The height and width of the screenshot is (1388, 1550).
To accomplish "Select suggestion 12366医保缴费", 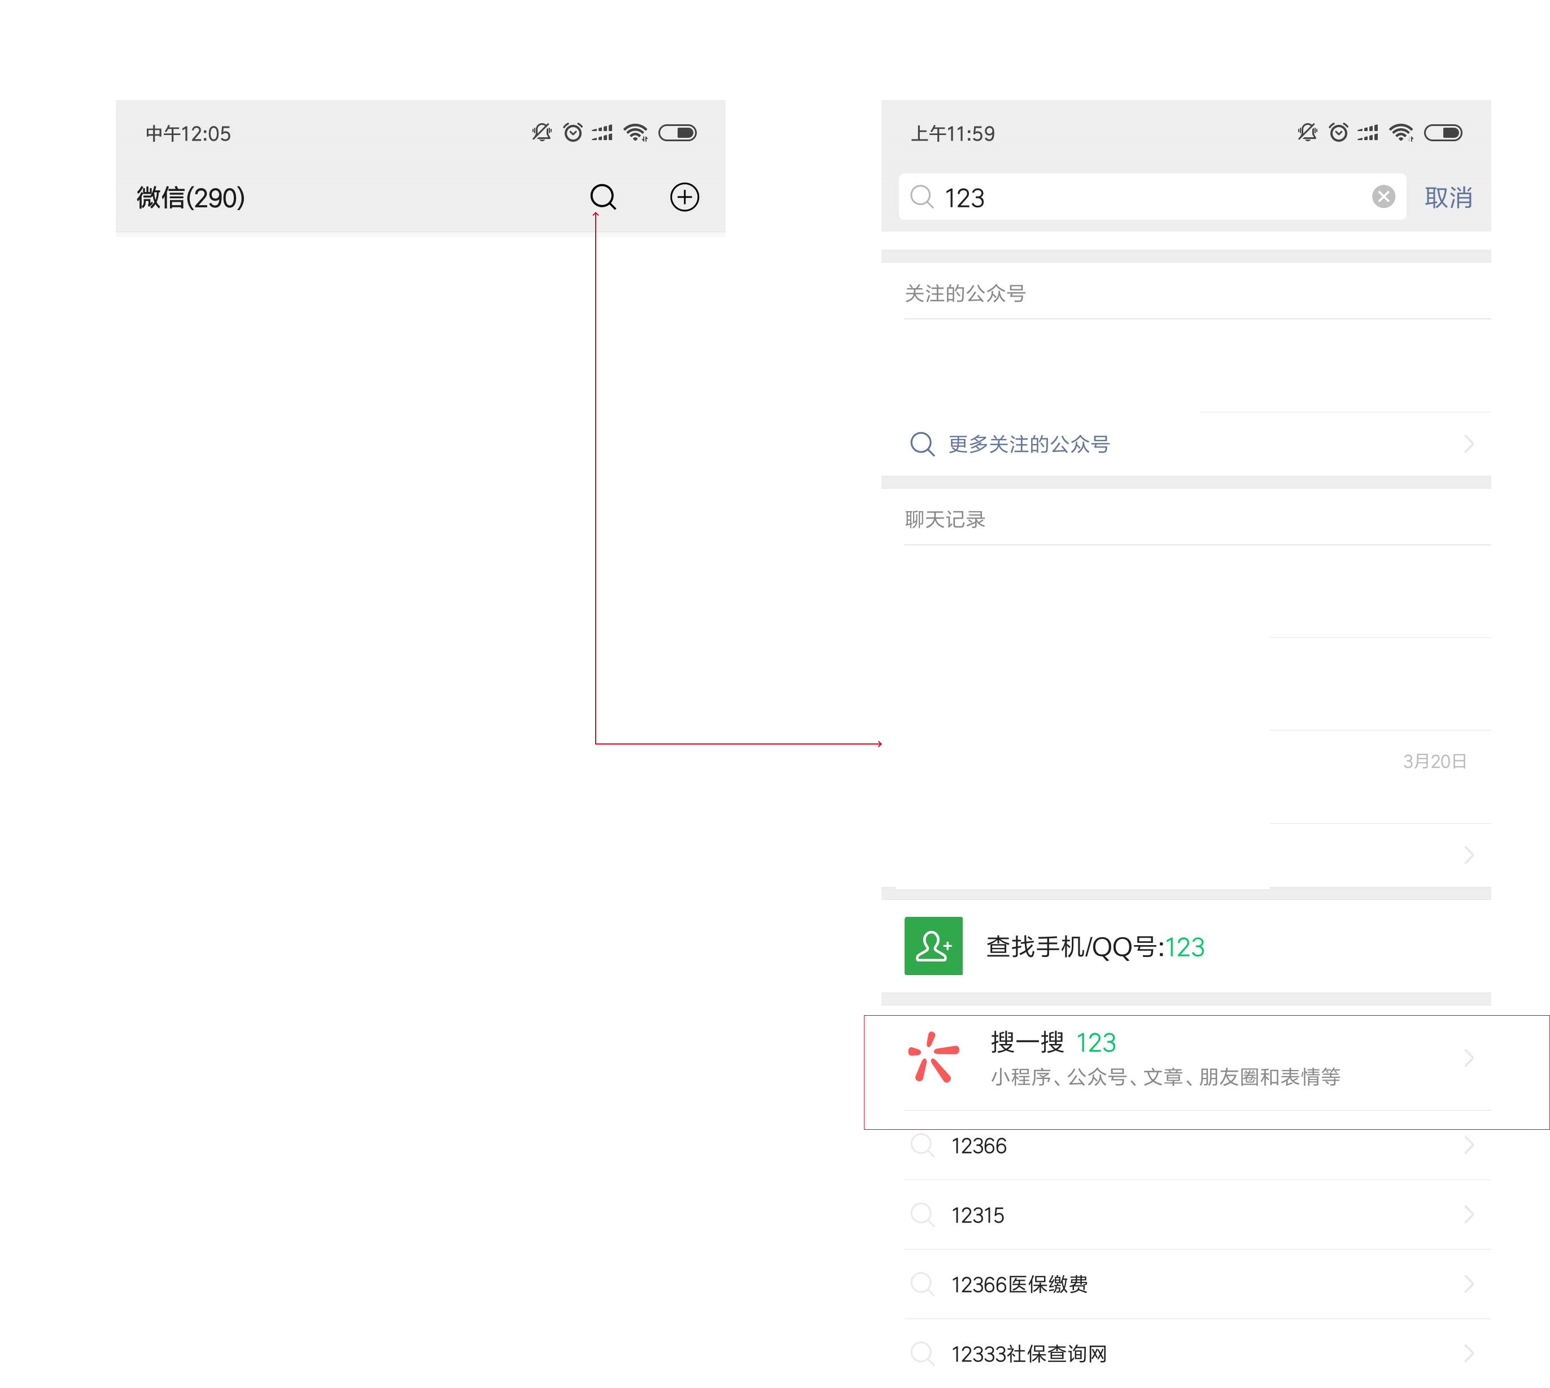I will [1019, 1284].
